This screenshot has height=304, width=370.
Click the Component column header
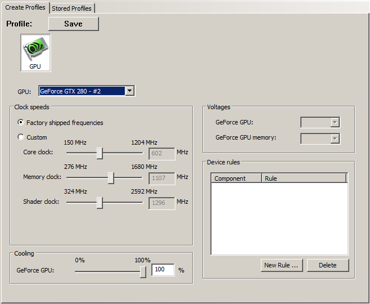click(x=236, y=178)
